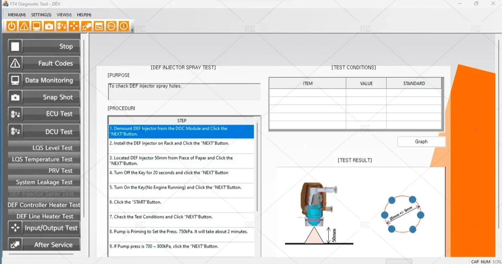Click the spray pattern circle diagram

402,214
